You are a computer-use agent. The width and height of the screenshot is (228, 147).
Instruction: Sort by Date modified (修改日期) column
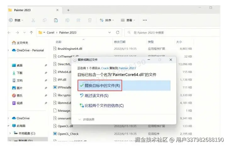tap(120, 42)
